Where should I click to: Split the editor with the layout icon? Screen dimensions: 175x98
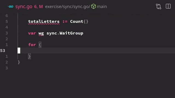[x=168, y=6]
